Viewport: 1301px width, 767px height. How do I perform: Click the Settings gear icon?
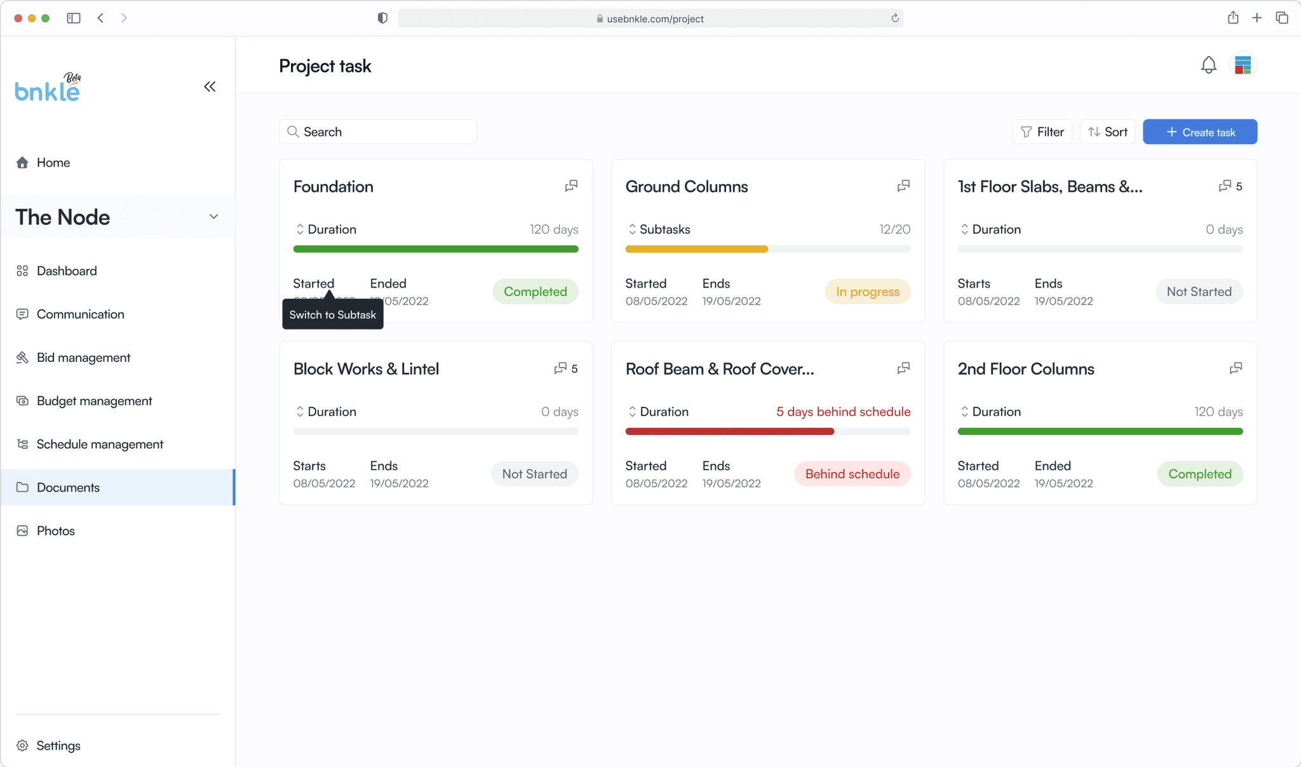pyautogui.click(x=22, y=745)
